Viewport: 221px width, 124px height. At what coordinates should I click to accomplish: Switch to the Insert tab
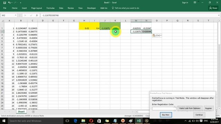[24, 8]
